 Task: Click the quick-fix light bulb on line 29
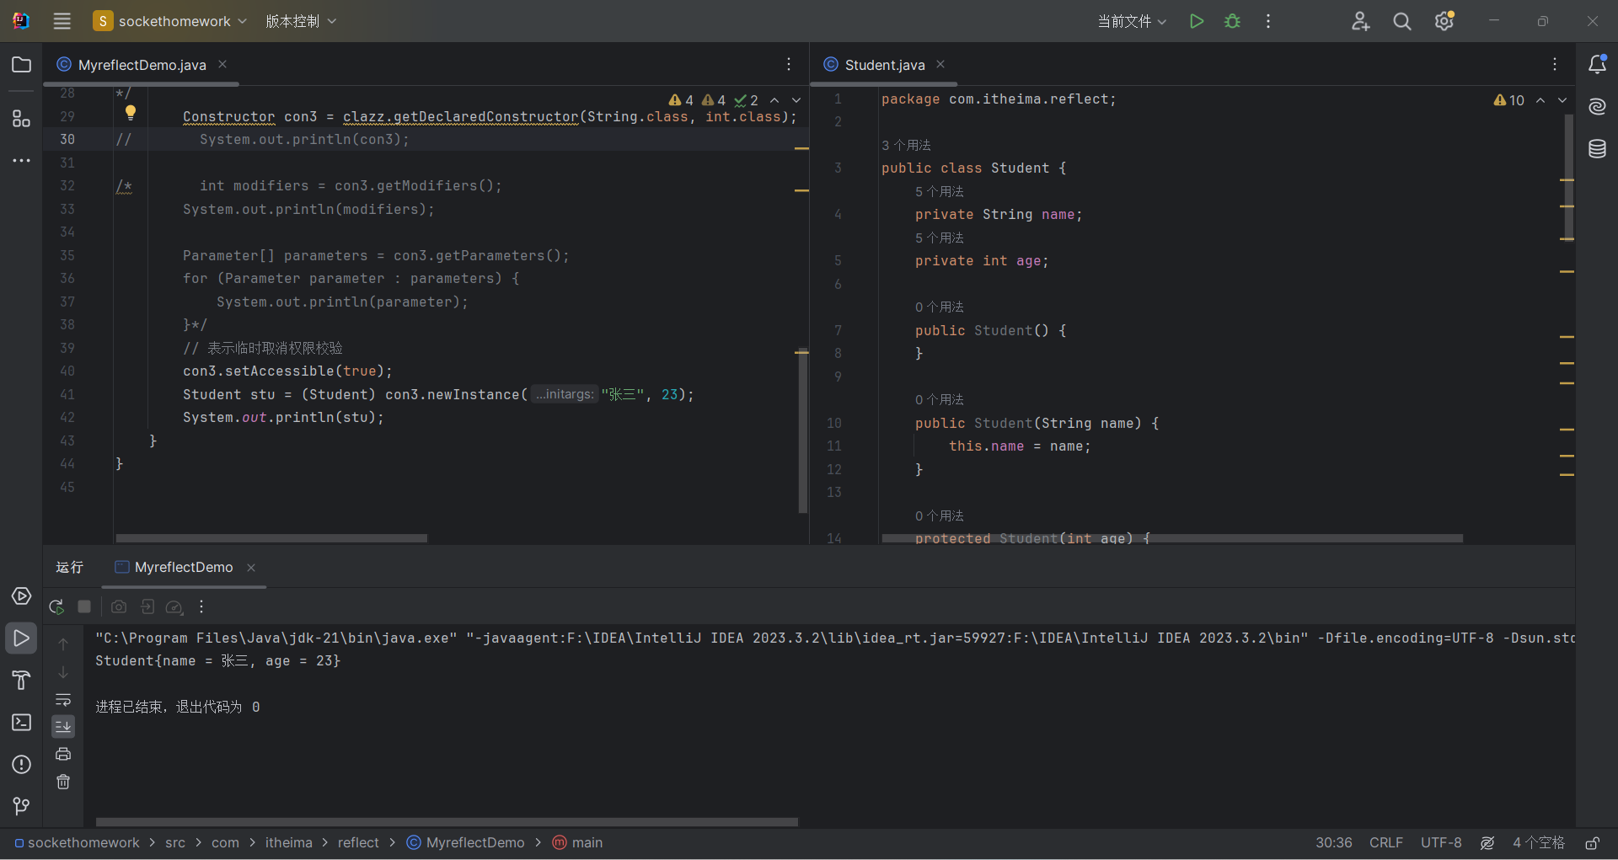point(131,112)
